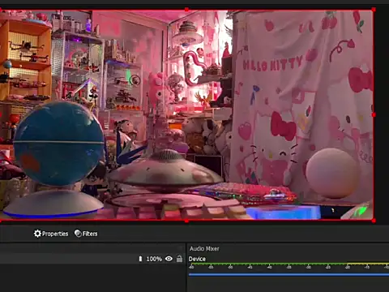This screenshot has height=292, width=389.
Task: Click the Device audio source label
Action: click(x=197, y=259)
